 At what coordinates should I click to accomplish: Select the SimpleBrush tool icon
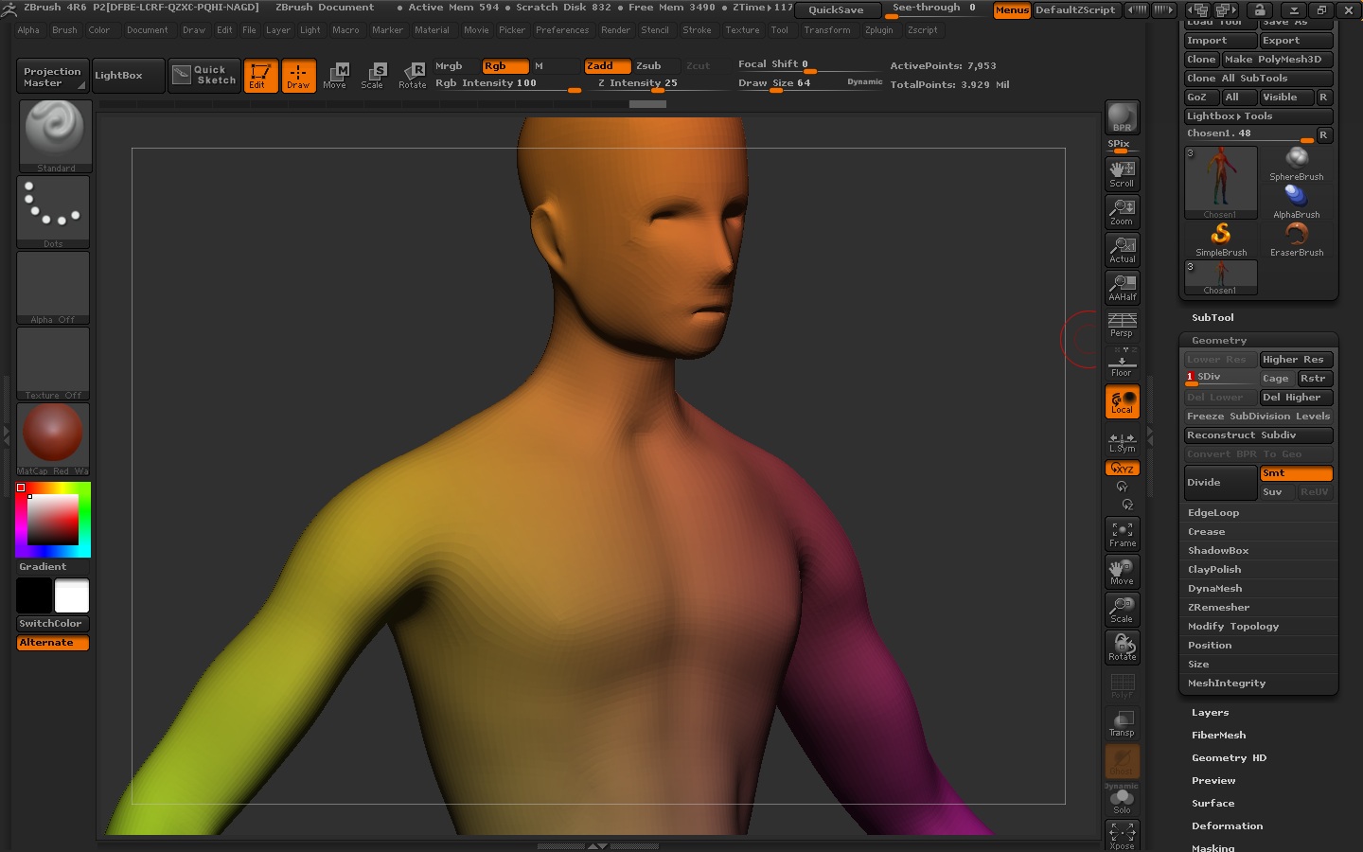pyautogui.click(x=1221, y=239)
